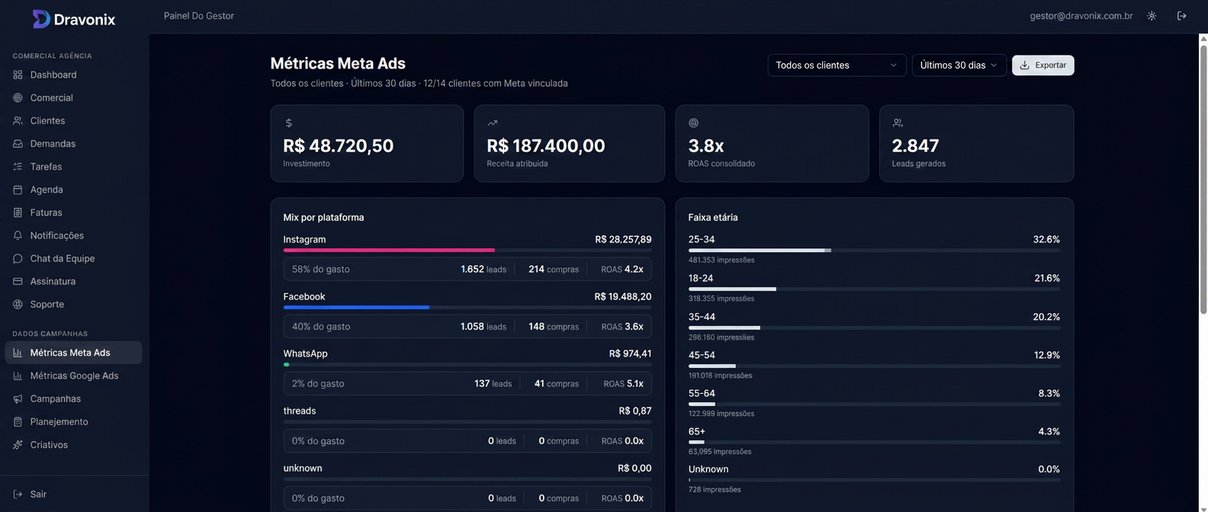
Task: Click the Faturas receipt icon
Action: (x=18, y=213)
